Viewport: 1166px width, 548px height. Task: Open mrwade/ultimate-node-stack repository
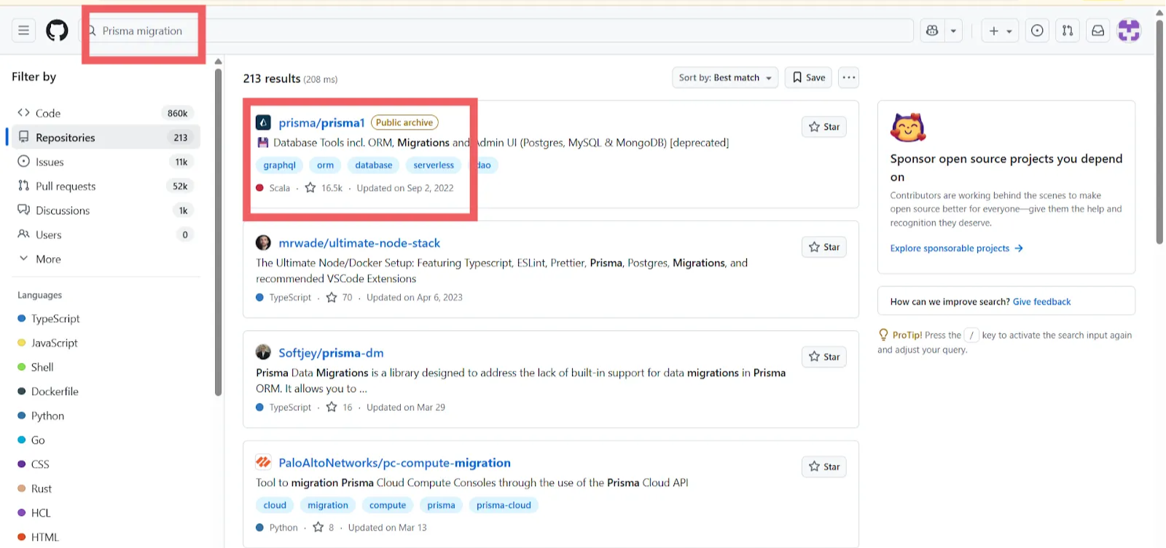coord(359,243)
